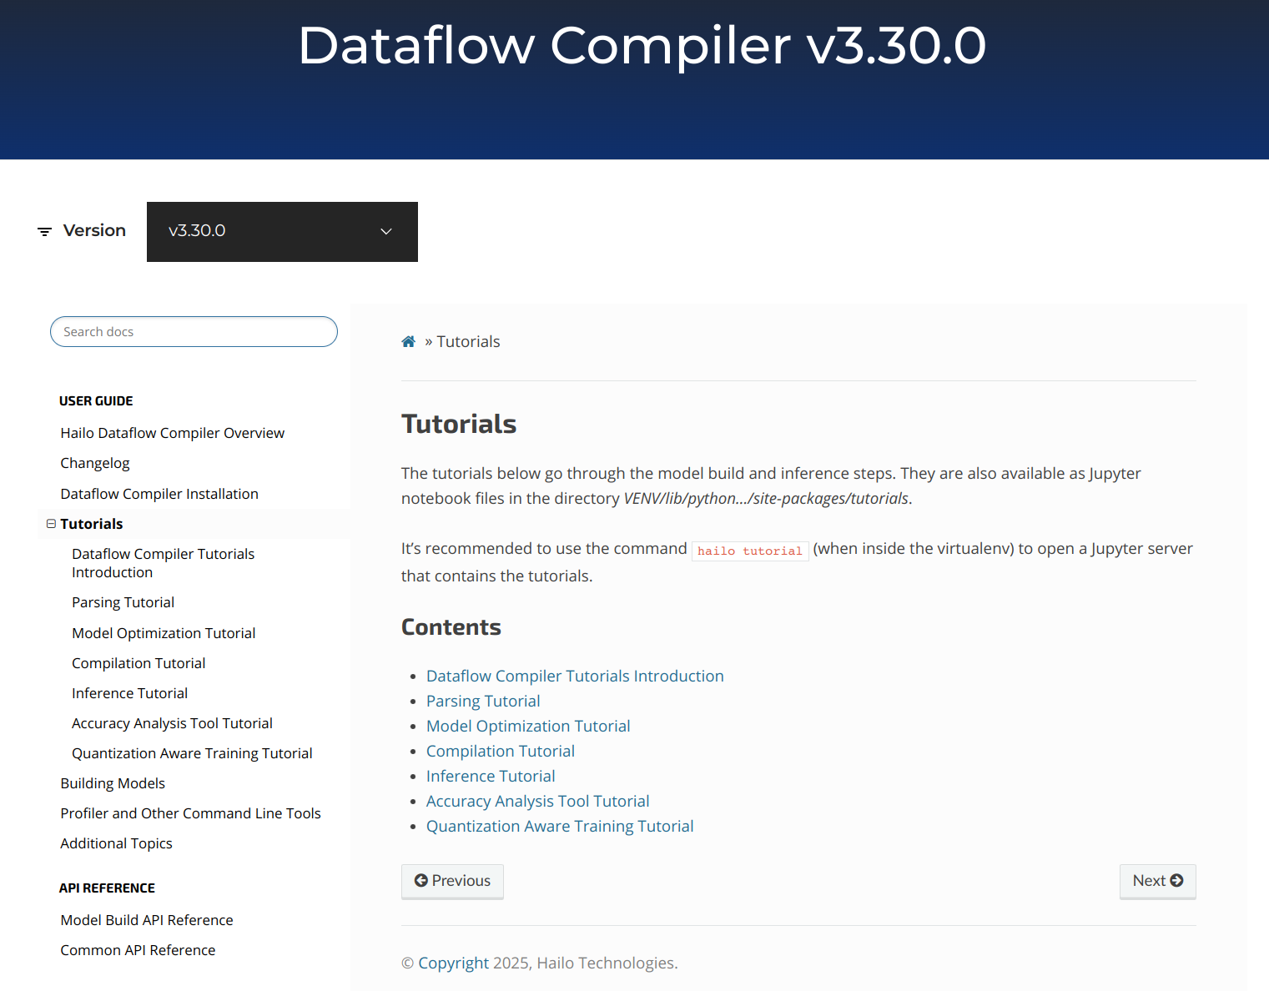This screenshot has height=991, width=1269.
Task: Follow Dataflow Compiler Tutorials Introduction contents link
Action: click(x=575, y=676)
